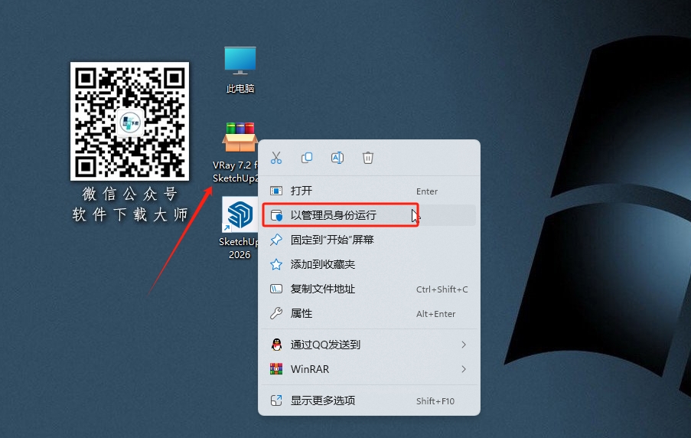The height and width of the screenshot is (438, 691).
Task: Click the wrench icon beside 属性
Action: coord(276,314)
